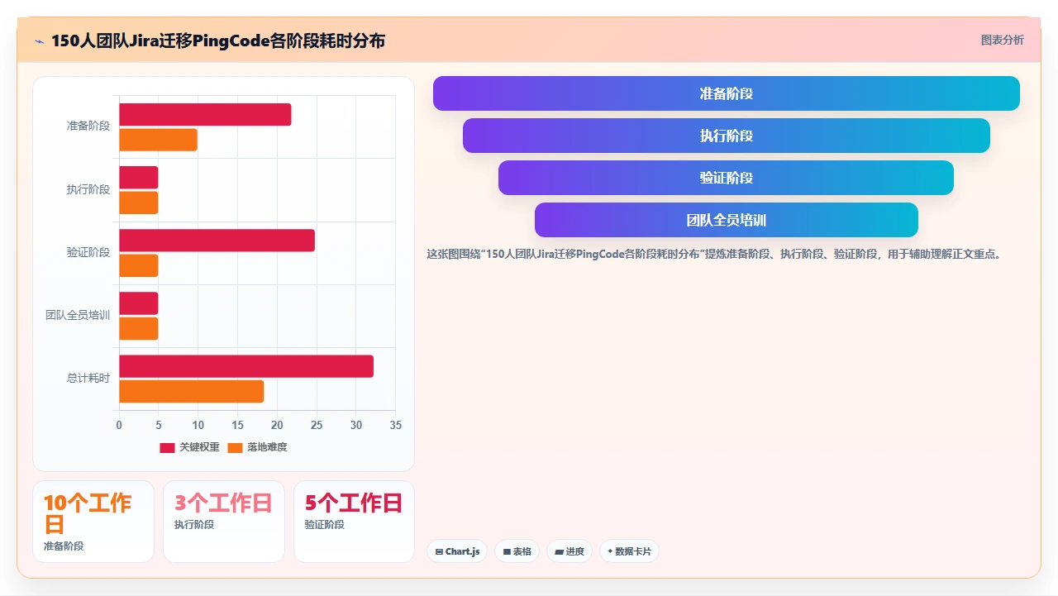The height and width of the screenshot is (596, 1058).
Task: Select the 准备阶段 funnel bar
Action: click(x=727, y=93)
